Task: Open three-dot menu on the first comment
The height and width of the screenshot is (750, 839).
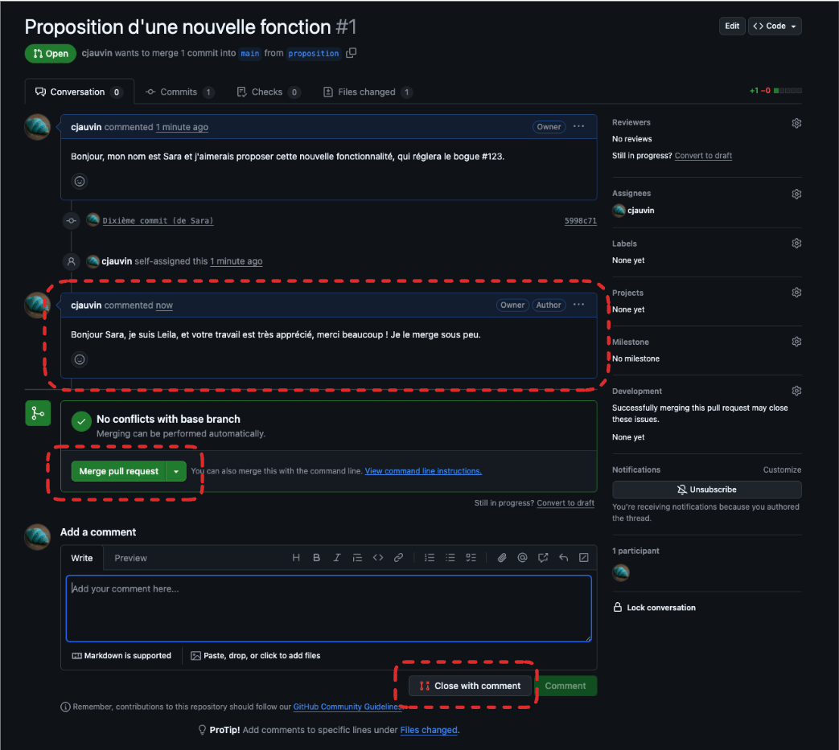Action: [578, 127]
